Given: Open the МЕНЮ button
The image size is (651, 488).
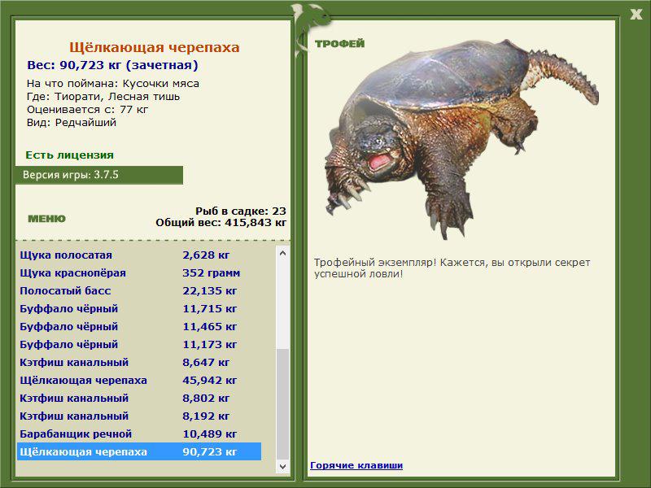Looking at the screenshot, I should point(46,219).
